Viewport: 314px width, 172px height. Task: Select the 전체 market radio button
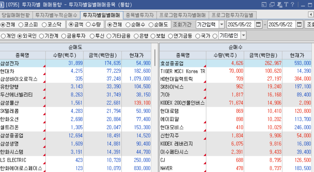click(x=3, y=25)
